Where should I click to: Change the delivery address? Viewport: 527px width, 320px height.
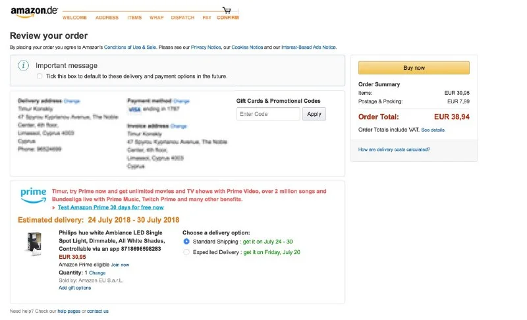[72, 101]
